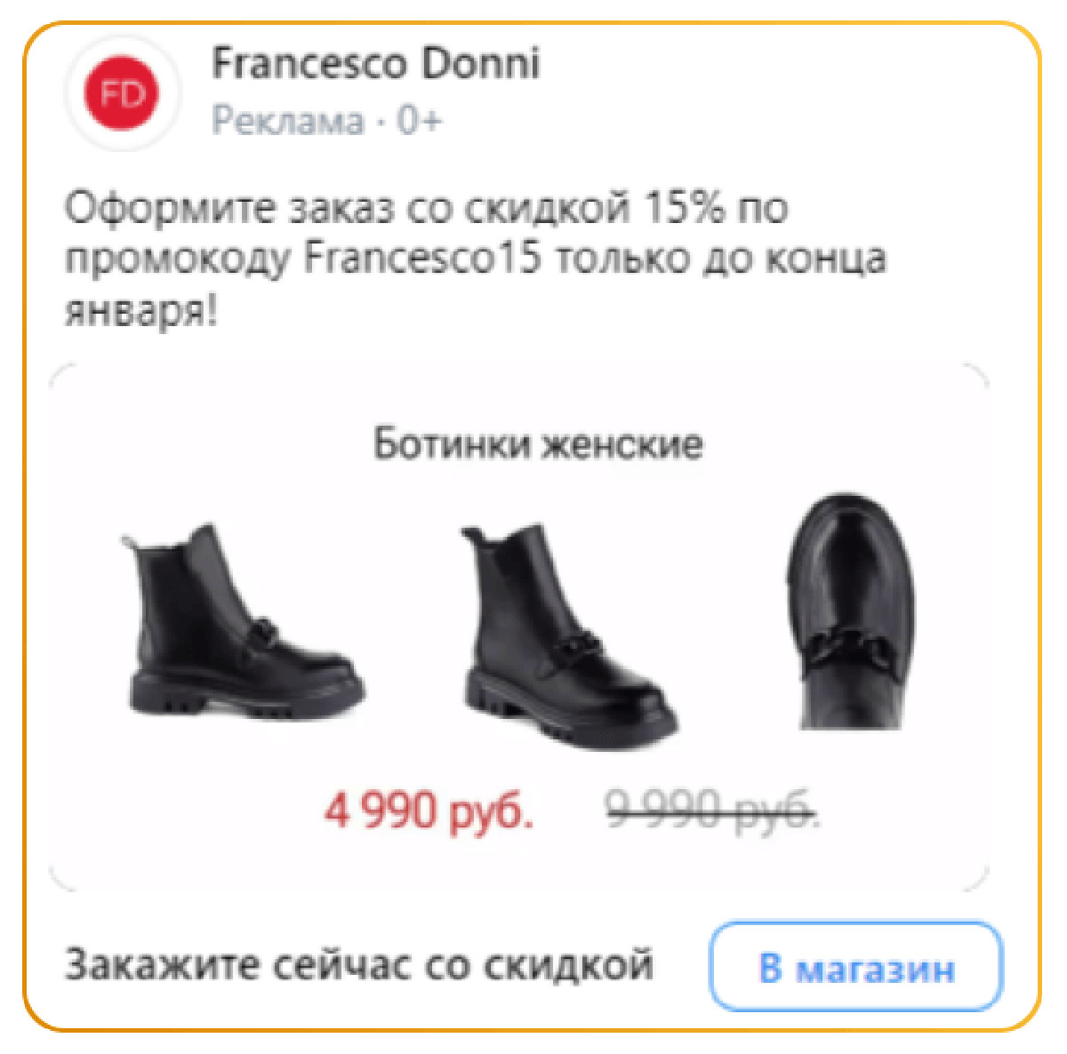Image resolution: width=1067 pixels, height=1054 pixels.
Task: Click the crossed-out 9 990 руб. price
Action: (x=711, y=810)
